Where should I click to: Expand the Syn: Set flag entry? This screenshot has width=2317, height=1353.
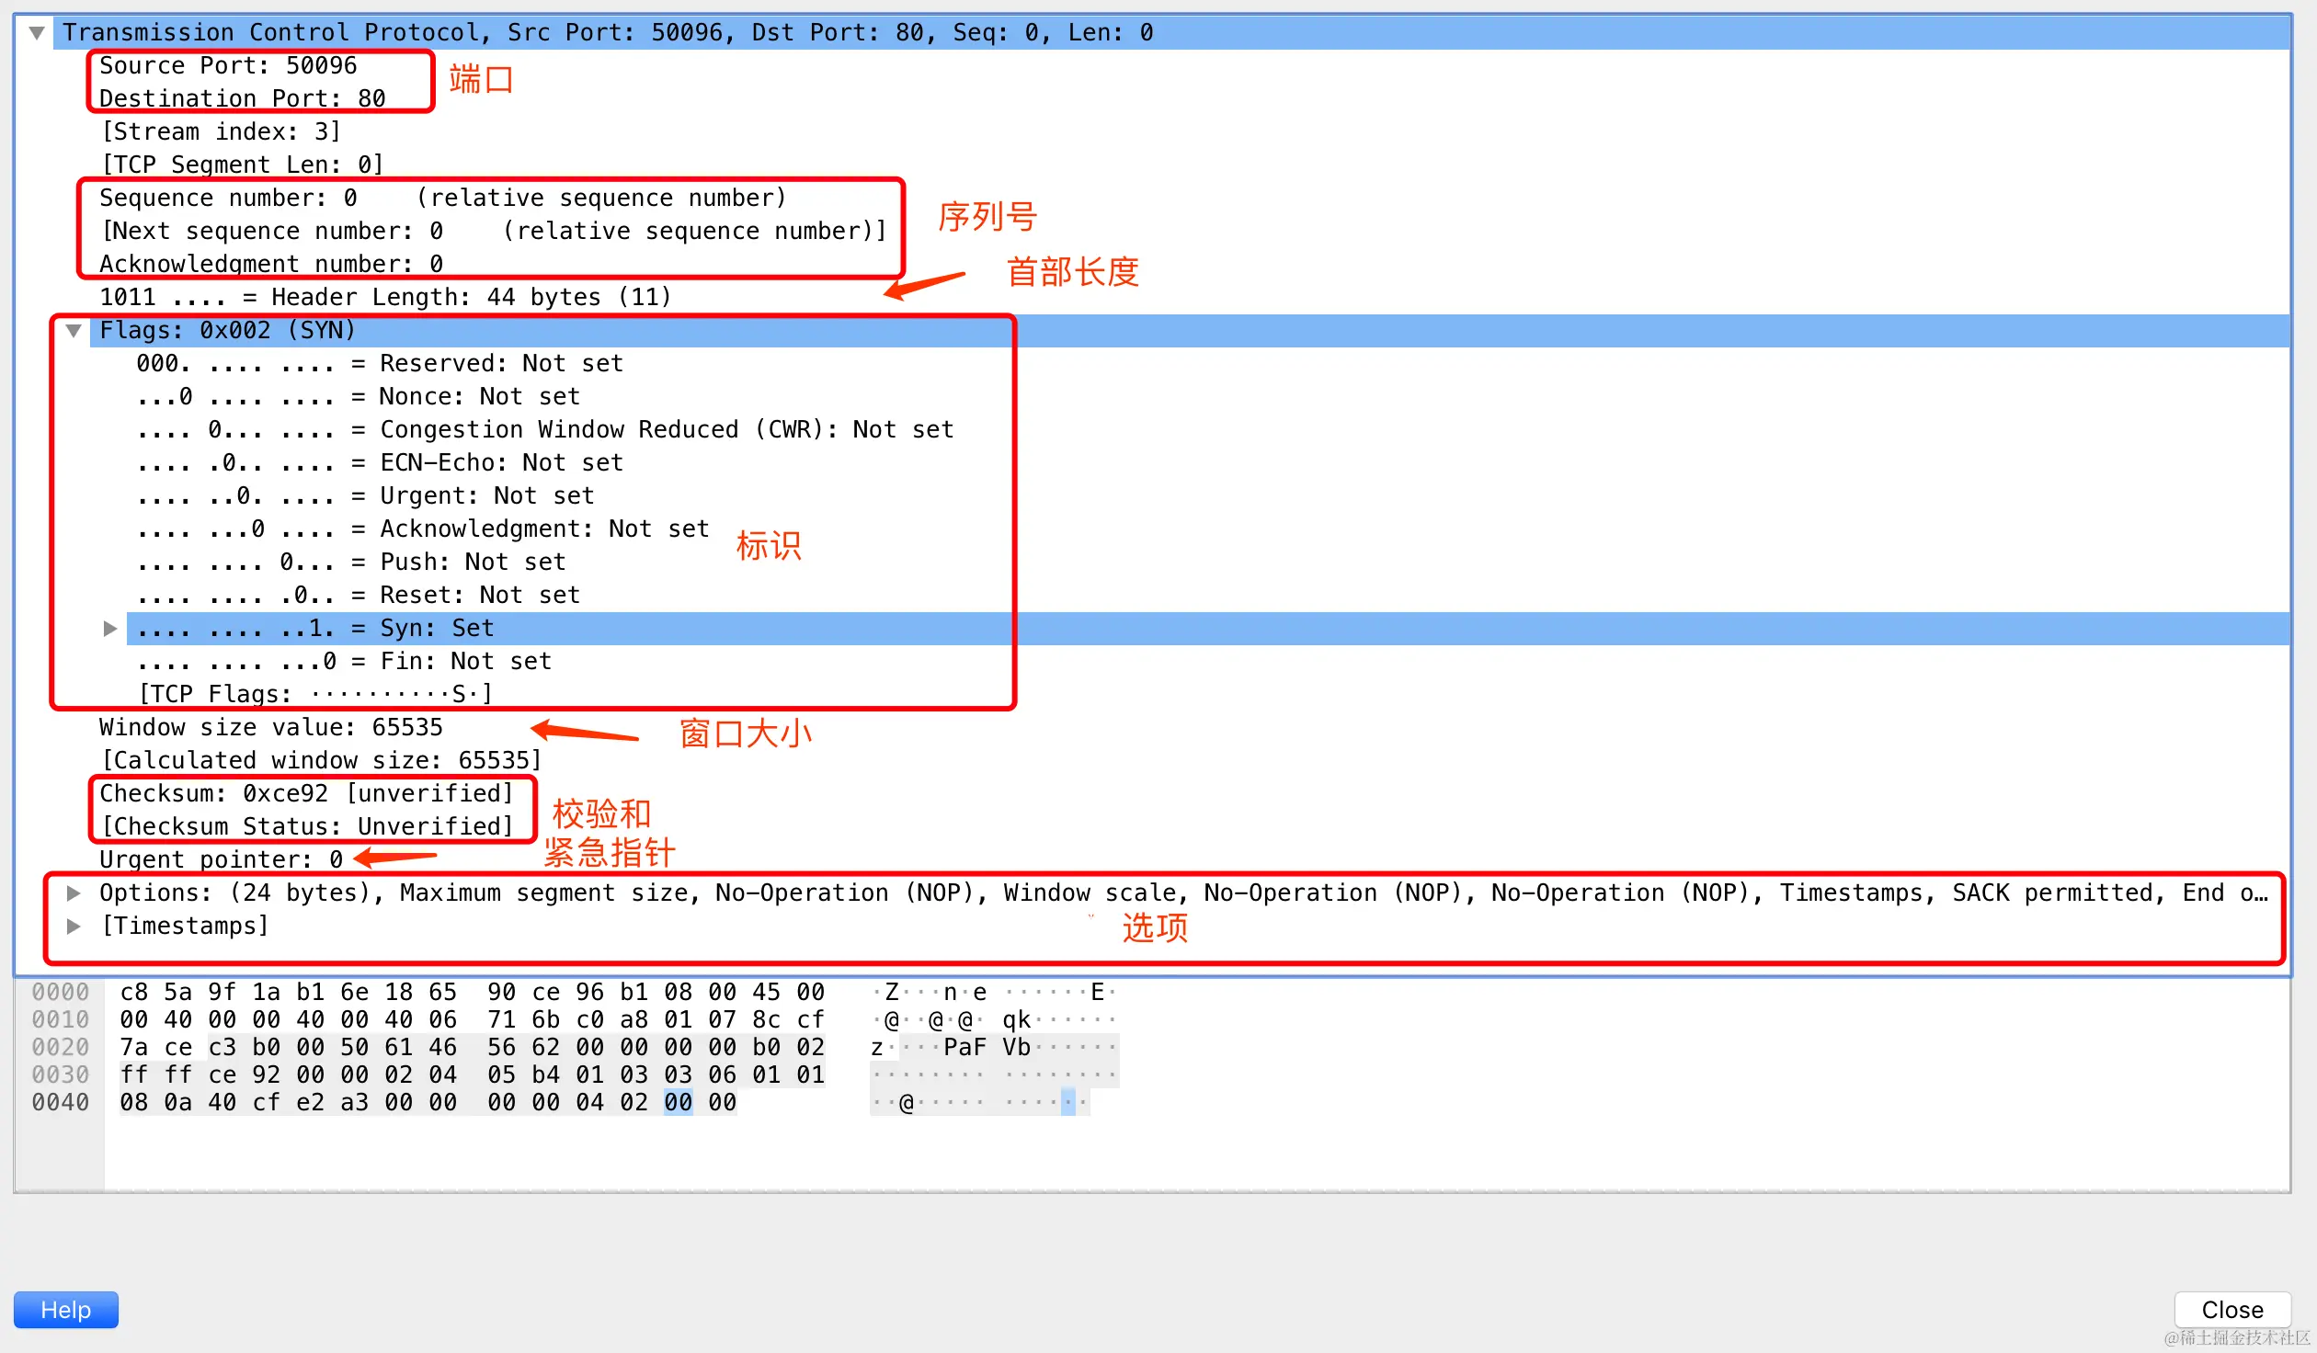point(110,629)
